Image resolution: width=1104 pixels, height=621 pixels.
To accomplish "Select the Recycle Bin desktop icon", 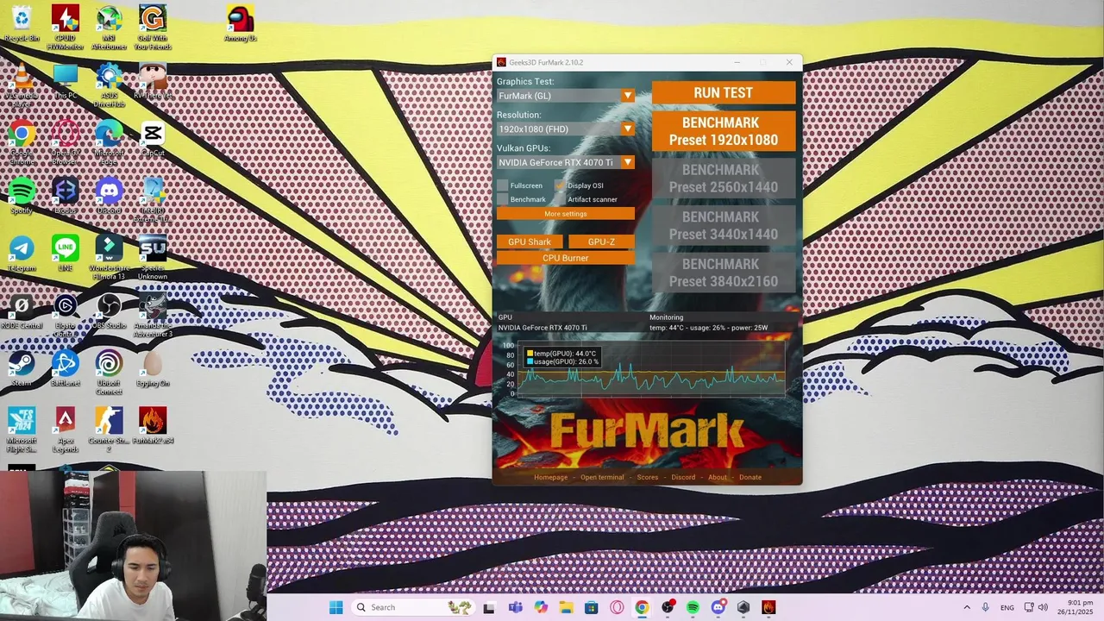I will [22, 23].
